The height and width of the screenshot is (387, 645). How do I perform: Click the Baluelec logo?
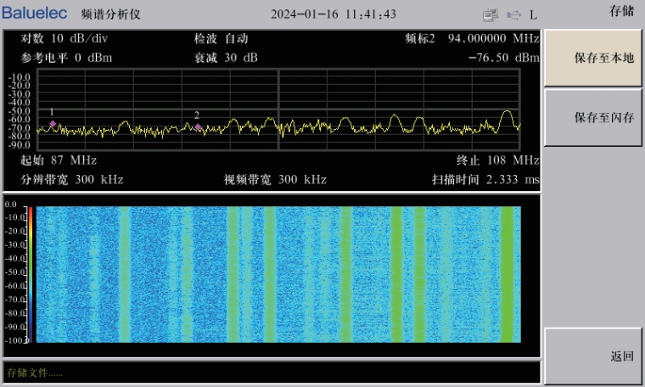[34, 14]
